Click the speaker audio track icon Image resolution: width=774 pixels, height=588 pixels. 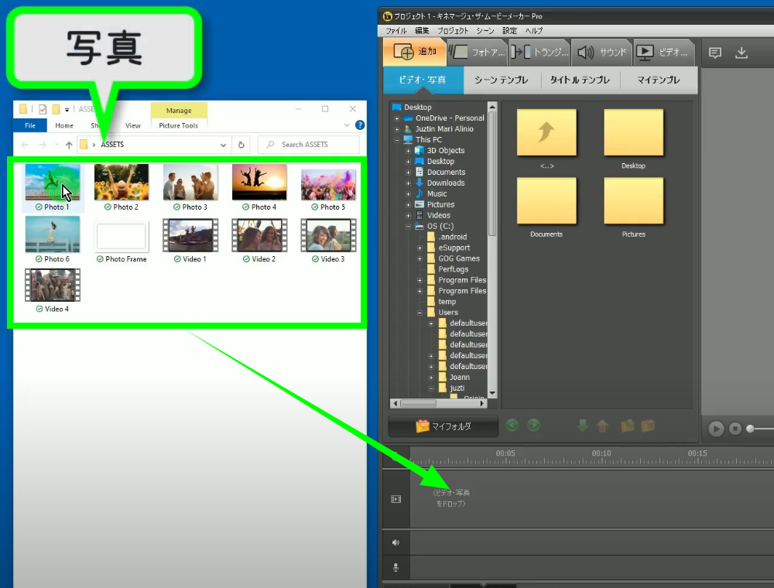coord(396,542)
